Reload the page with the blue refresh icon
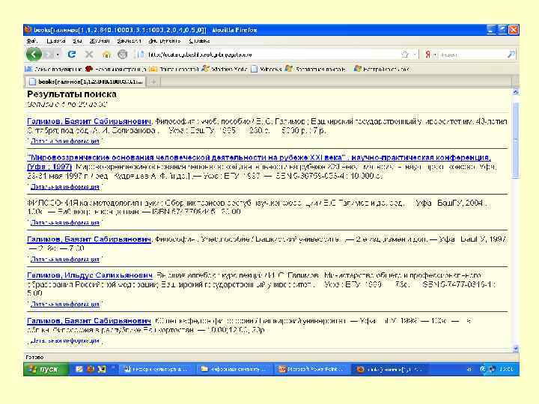The width and height of the screenshot is (539, 404). (x=72, y=55)
